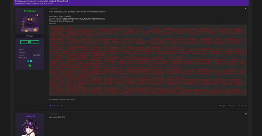Click 'Joined: Sep 2026' stat row

30,55
